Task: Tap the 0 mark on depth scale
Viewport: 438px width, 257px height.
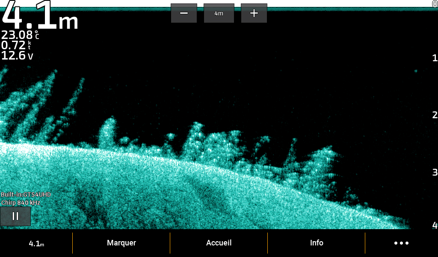Action: pos(435,4)
